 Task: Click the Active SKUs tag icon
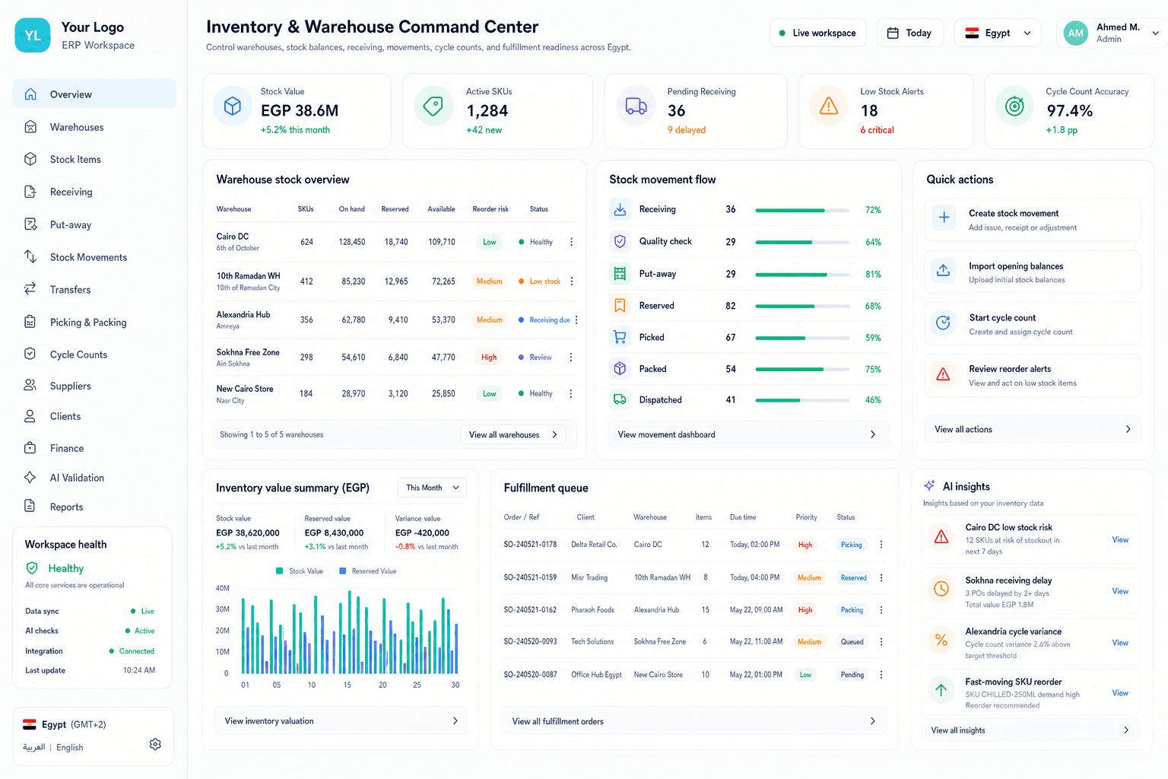[433, 106]
